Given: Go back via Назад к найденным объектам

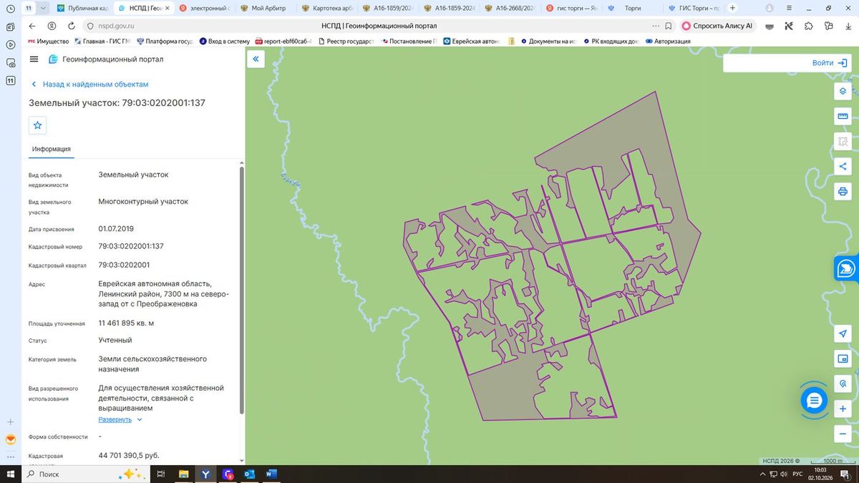Looking at the screenshot, I should [x=89, y=84].
